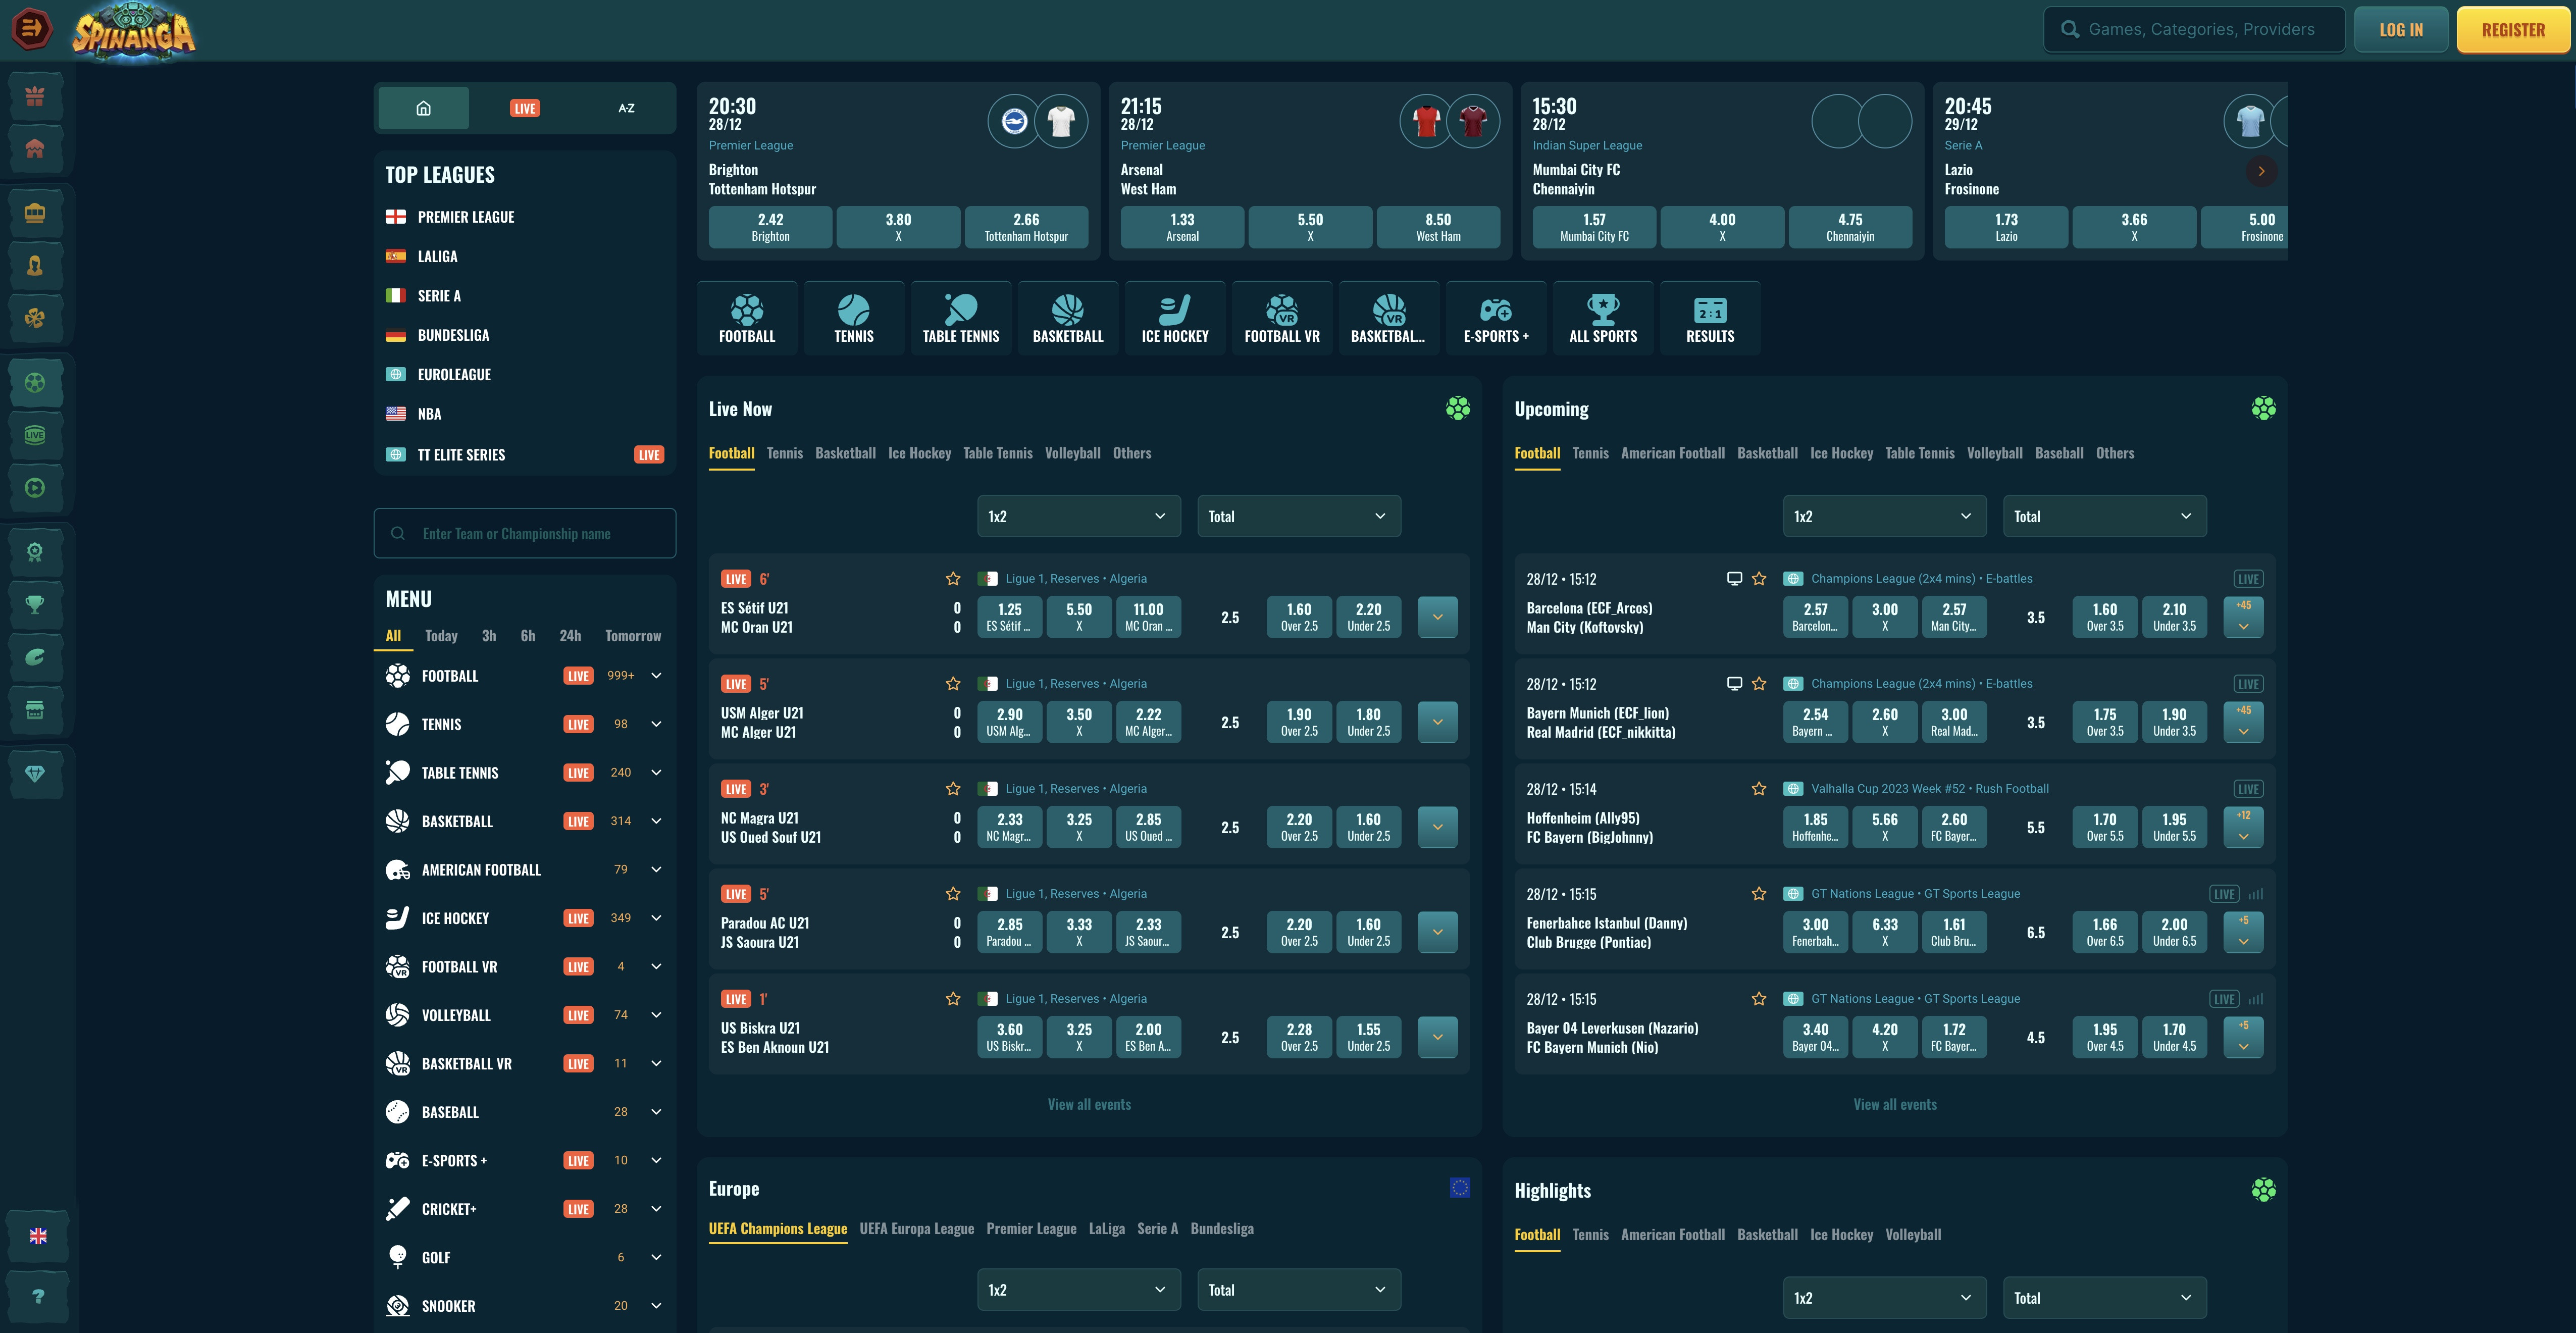Open the promotions gift icon in sidebar
Screen dimensions: 2576x1333
(x=36, y=96)
